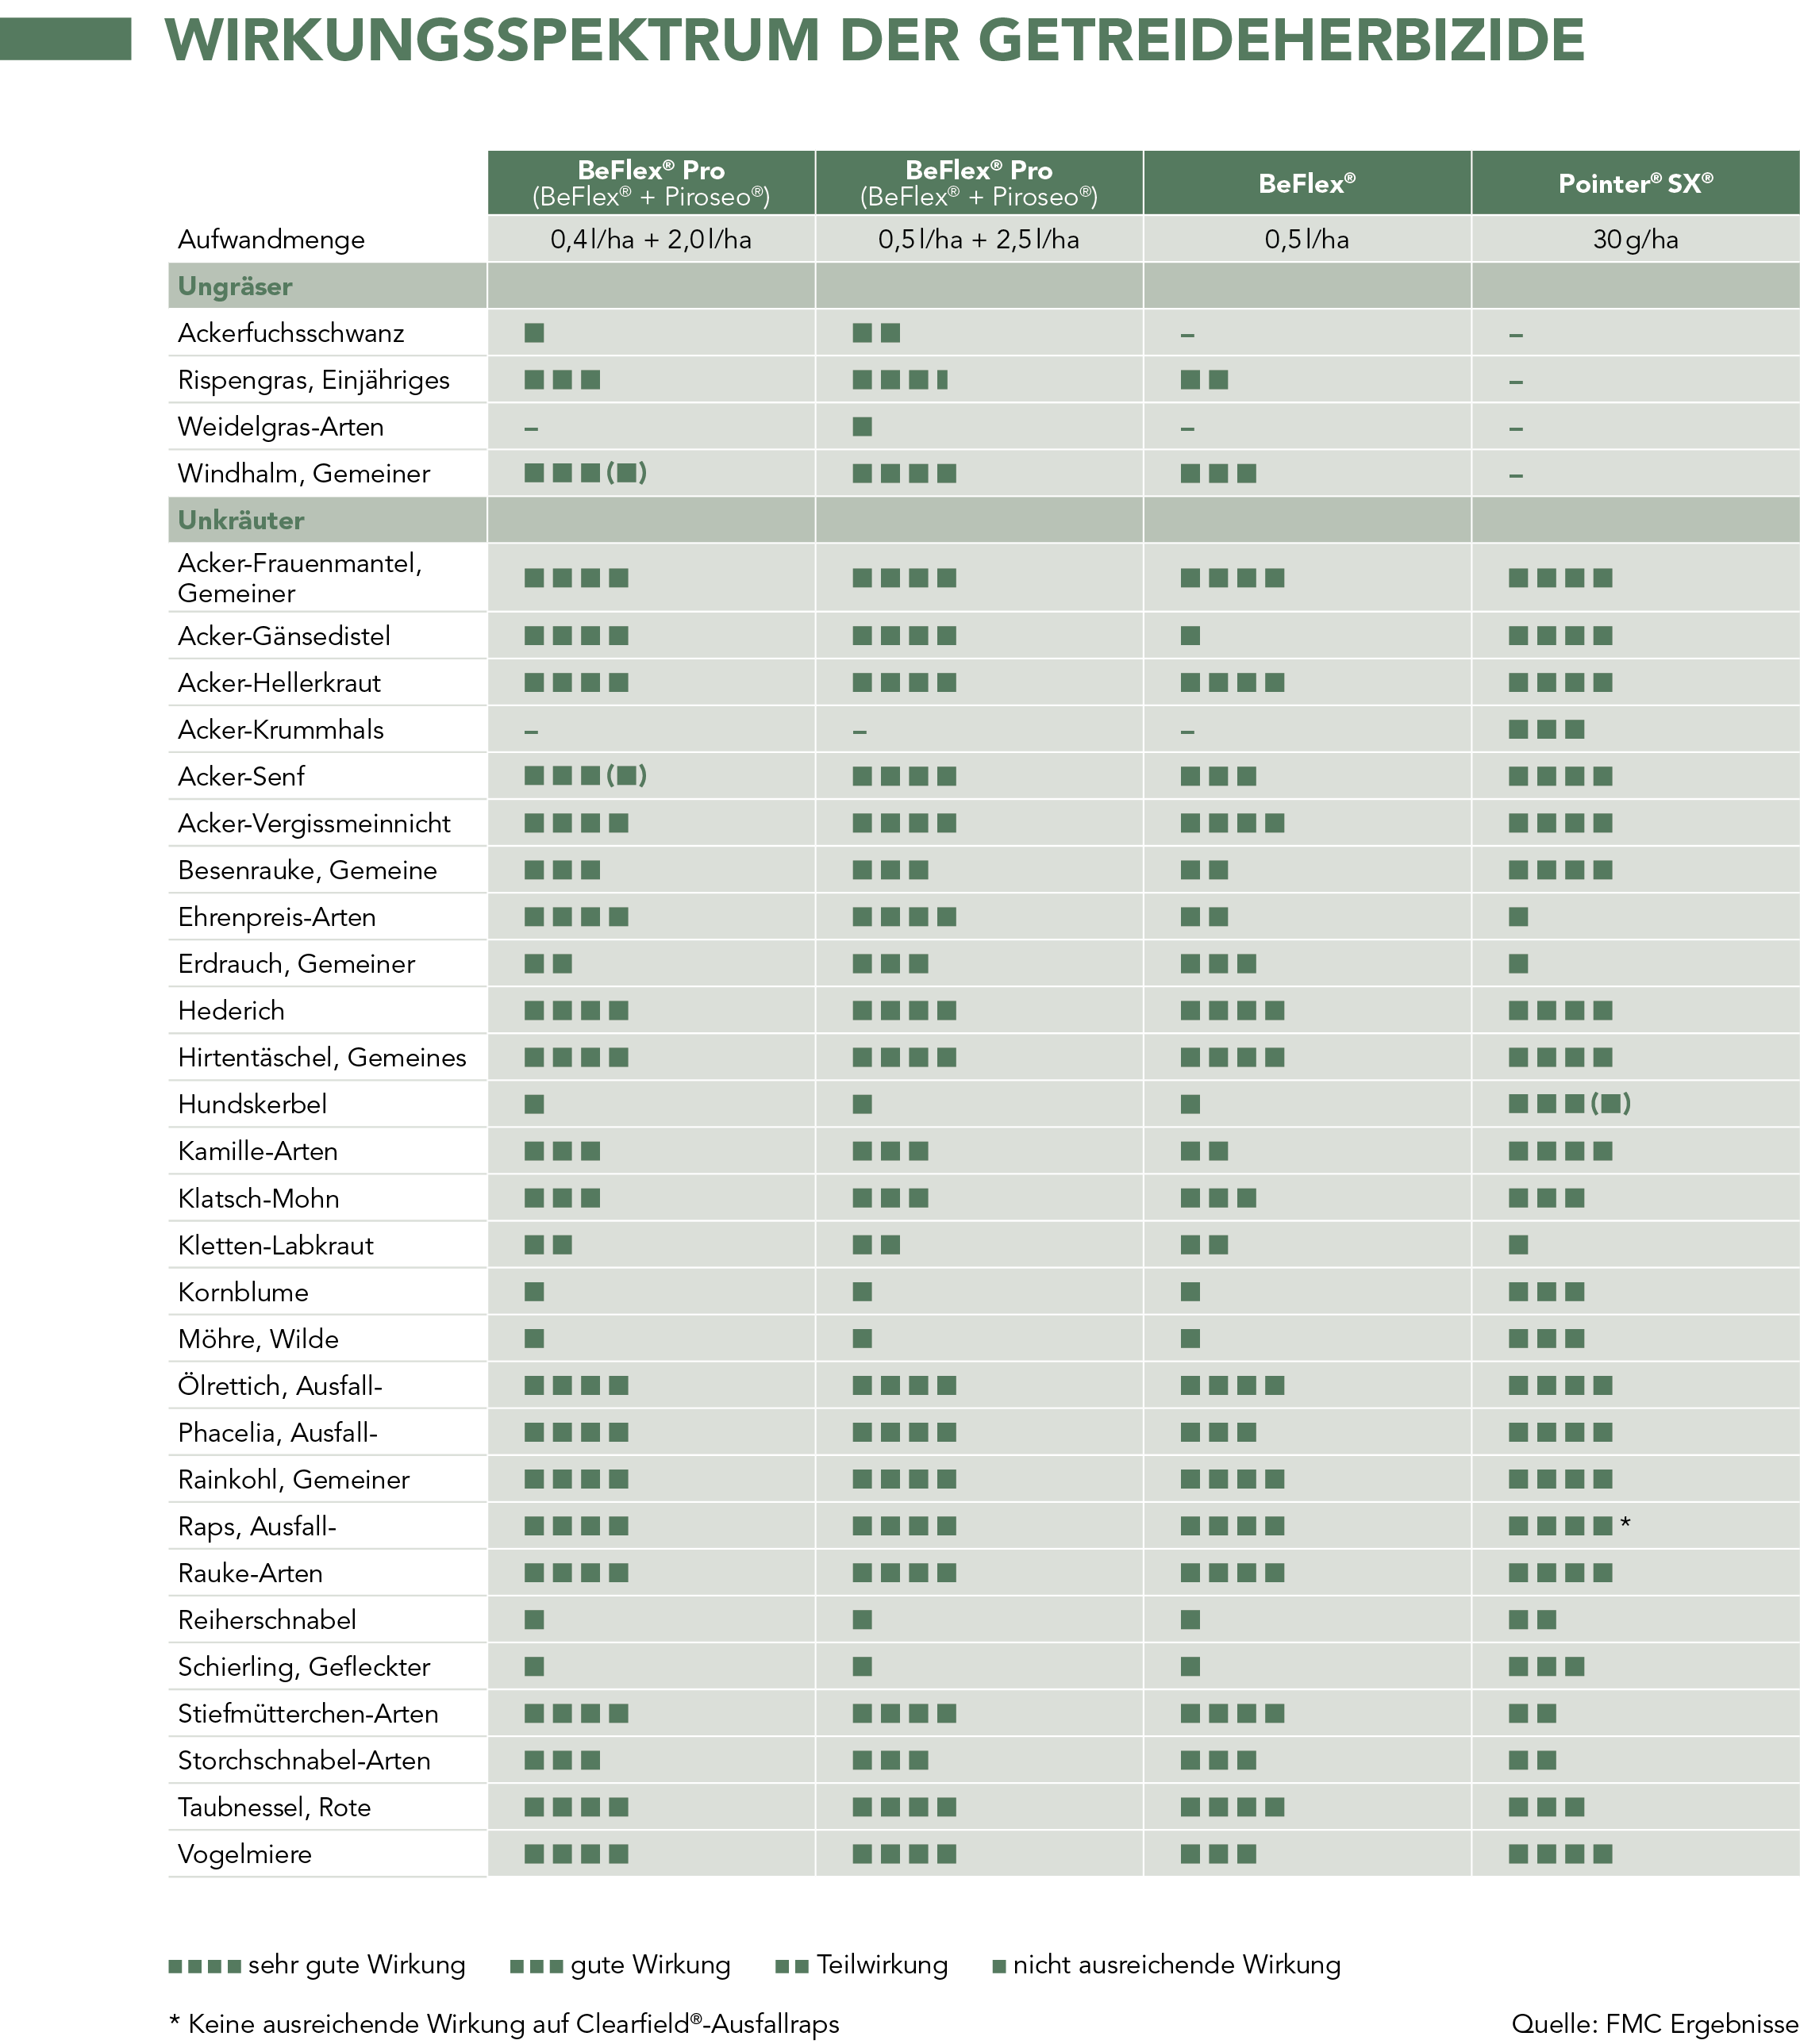Click the 'Acker-Gänsedistel' row label
Screen dimensions: 1800x2044
point(284,636)
